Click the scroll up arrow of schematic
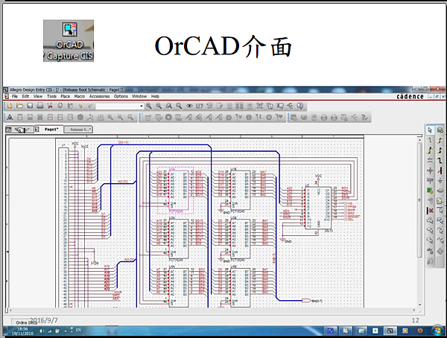The width and height of the screenshot is (447, 338). (x=419, y=140)
